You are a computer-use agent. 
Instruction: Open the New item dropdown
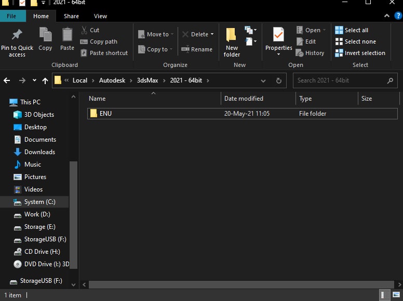[251, 30]
